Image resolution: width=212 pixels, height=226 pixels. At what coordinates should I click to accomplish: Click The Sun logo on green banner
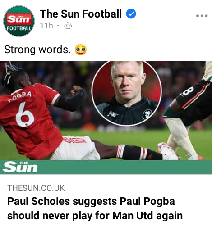[x=20, y=167]
